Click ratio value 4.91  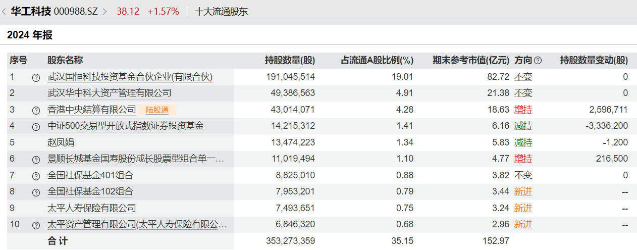pyautogui.click(x=406, y=93)
